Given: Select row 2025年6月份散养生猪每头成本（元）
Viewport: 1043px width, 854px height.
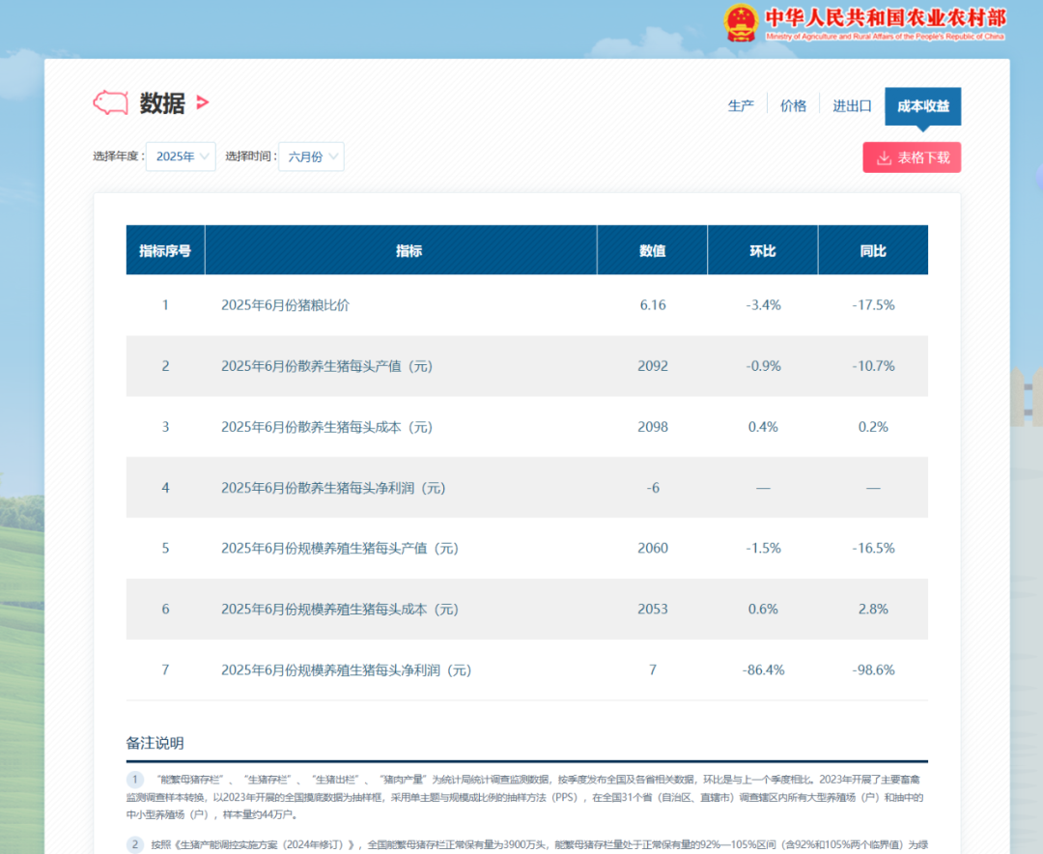Looking at the screenshot, I should (x=527, y=427).
